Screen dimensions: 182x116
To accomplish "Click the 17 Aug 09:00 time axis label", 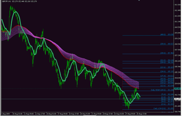I will coord(63,114).
